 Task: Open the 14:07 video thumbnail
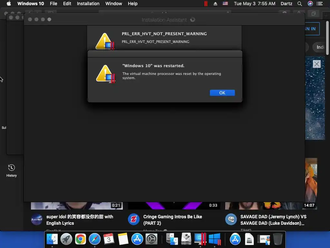click(x=271, y=206)
